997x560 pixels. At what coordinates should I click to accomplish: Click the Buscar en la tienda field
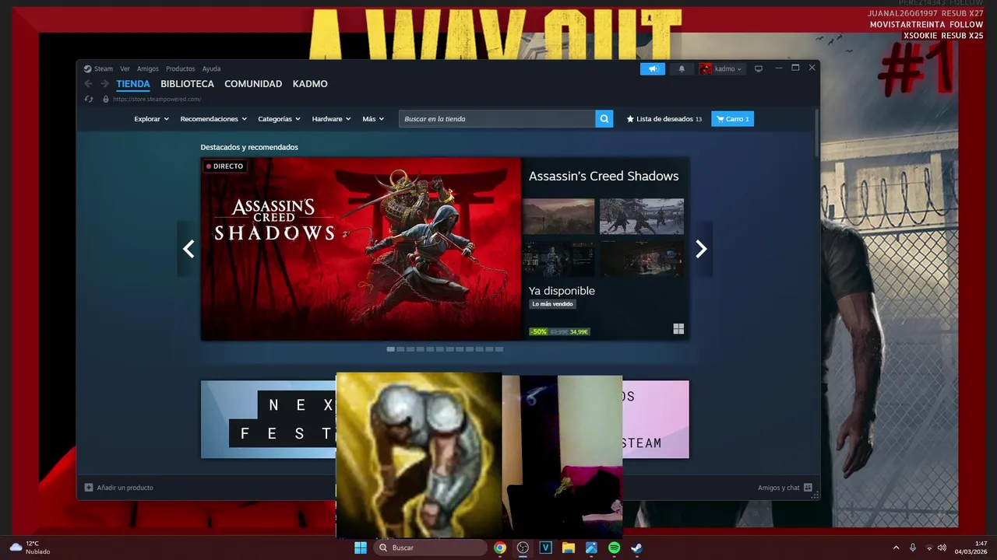pyautogui.click(x=497, y=119)
